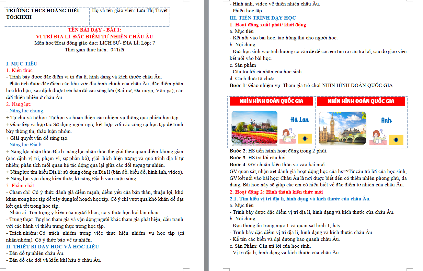Click the right red NHÌN HÌNH ĐOÁN QUỐC GIA banner

coord(361,101)
